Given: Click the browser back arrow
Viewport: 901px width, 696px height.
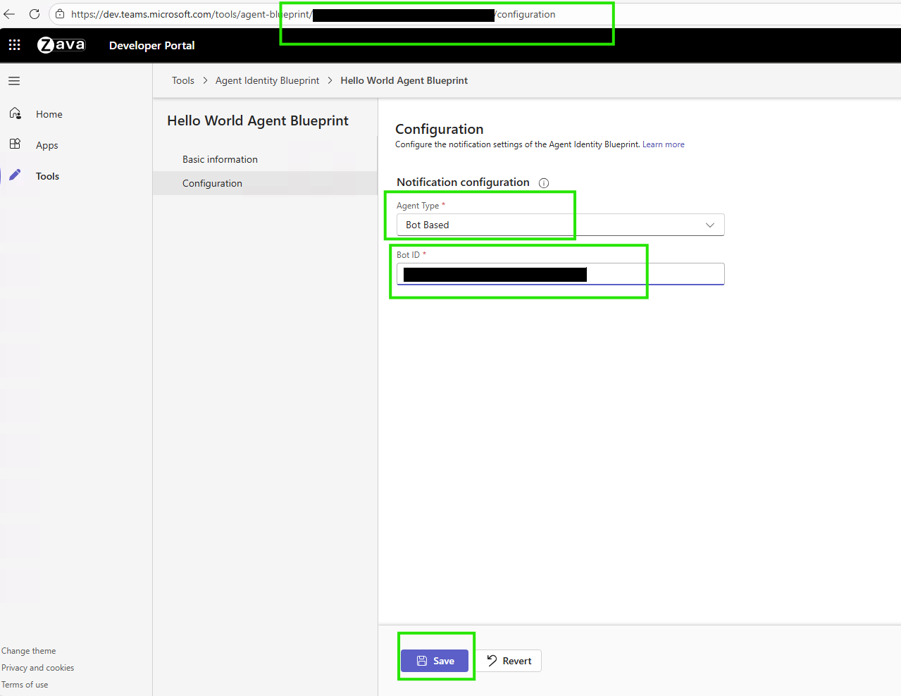Looking at the screenshot, I should pyautogui.click(x=11, y=13).
